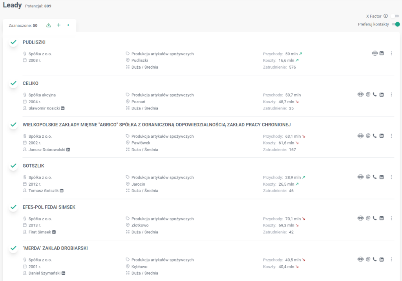Image resolution: width=402 pixels, height=281 pixels.
Task: Click contact name Tomasz Gotszlik
Action: pyautogui.click(x=43, y=191)
